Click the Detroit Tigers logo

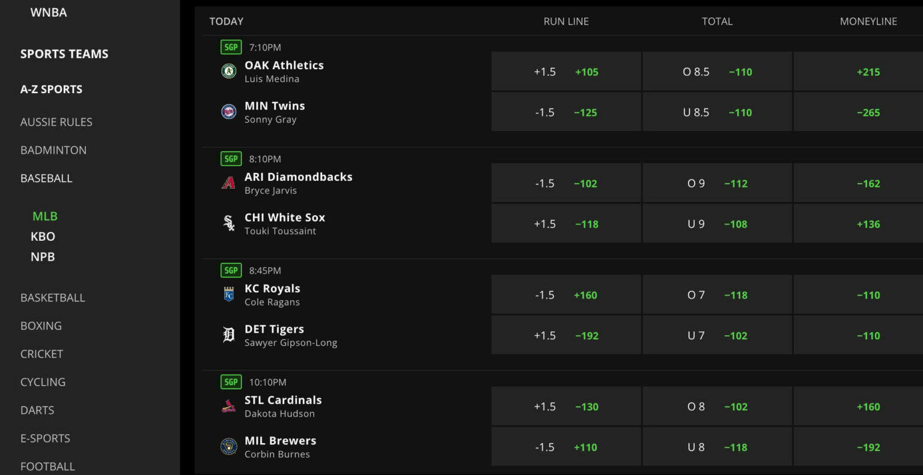228,335
